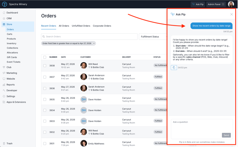
Task: Click the NUMBER column header
Action: click(x=53, y=57)
